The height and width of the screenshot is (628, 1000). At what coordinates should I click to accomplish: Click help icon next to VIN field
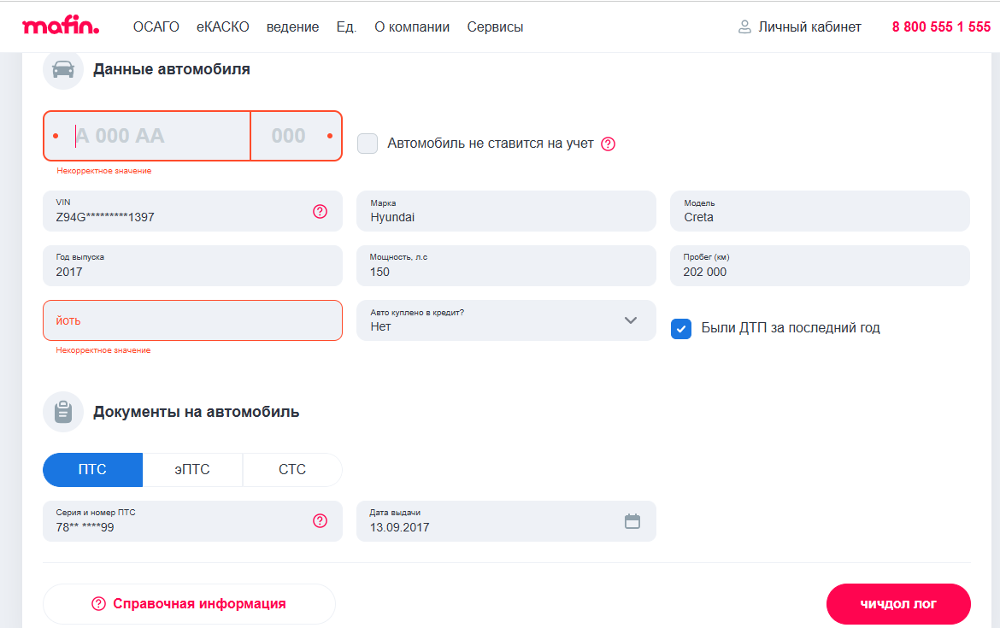click(321, 211)
